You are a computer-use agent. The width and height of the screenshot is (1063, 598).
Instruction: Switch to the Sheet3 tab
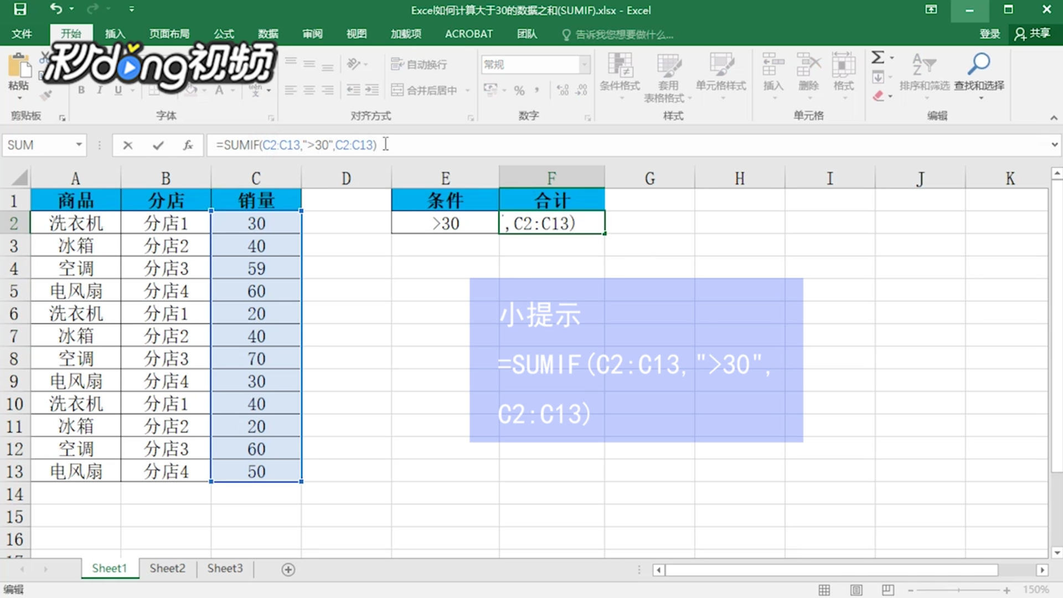[225, 569]
